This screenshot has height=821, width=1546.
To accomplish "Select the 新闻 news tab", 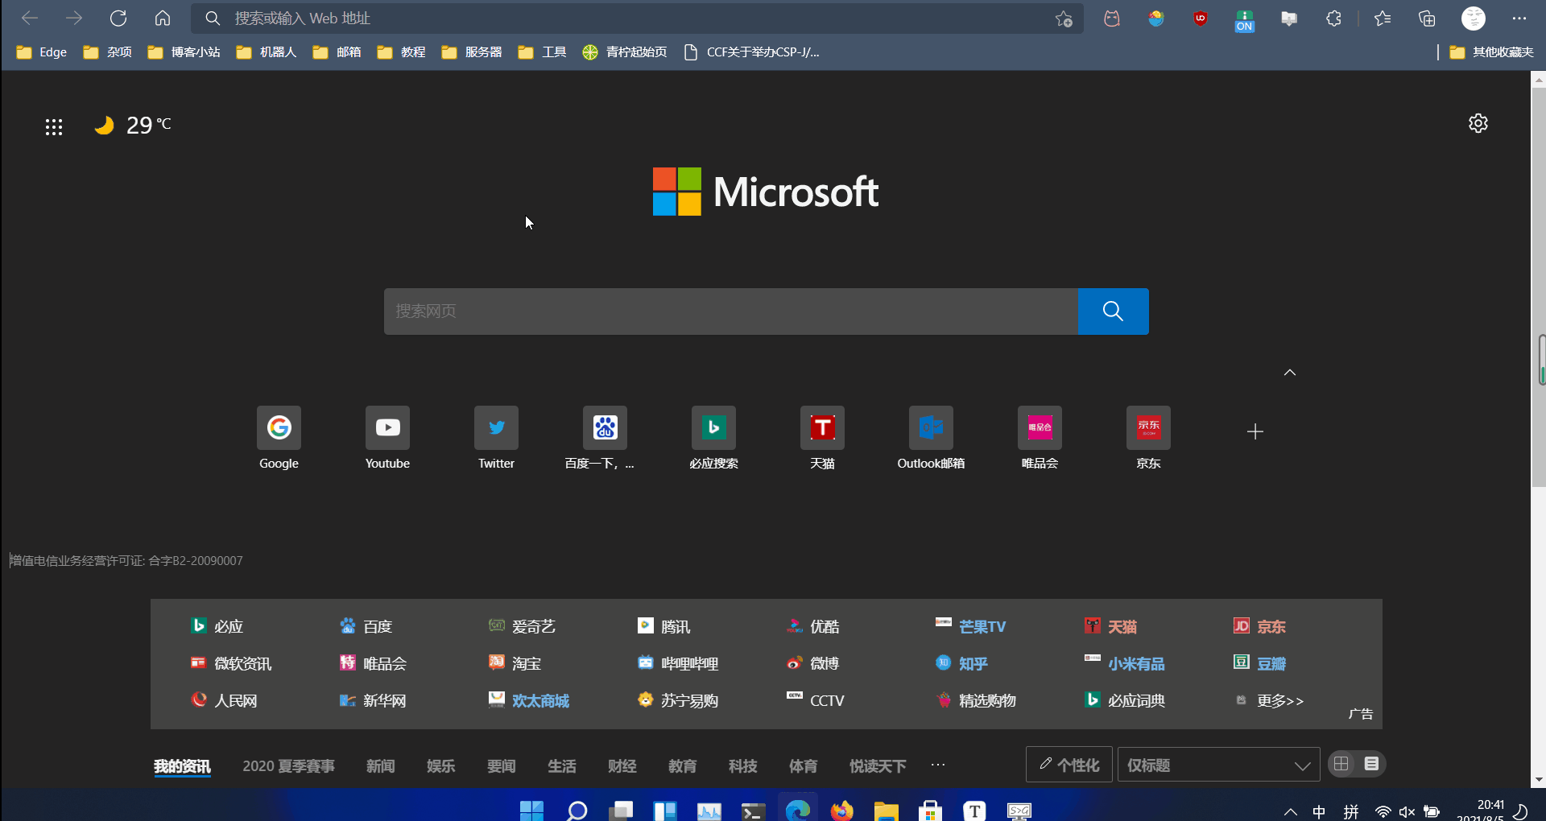I will click(x=380, y=766).
